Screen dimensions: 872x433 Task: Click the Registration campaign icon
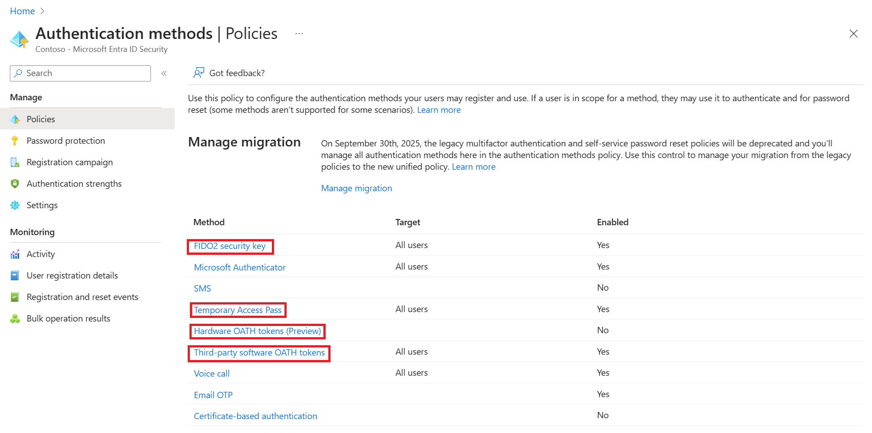pyautogui.click(x=15, y=162)
